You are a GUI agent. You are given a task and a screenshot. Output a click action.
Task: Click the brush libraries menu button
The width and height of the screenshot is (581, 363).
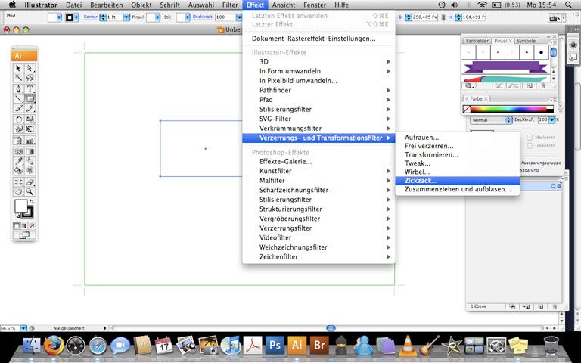click(470, 86)
